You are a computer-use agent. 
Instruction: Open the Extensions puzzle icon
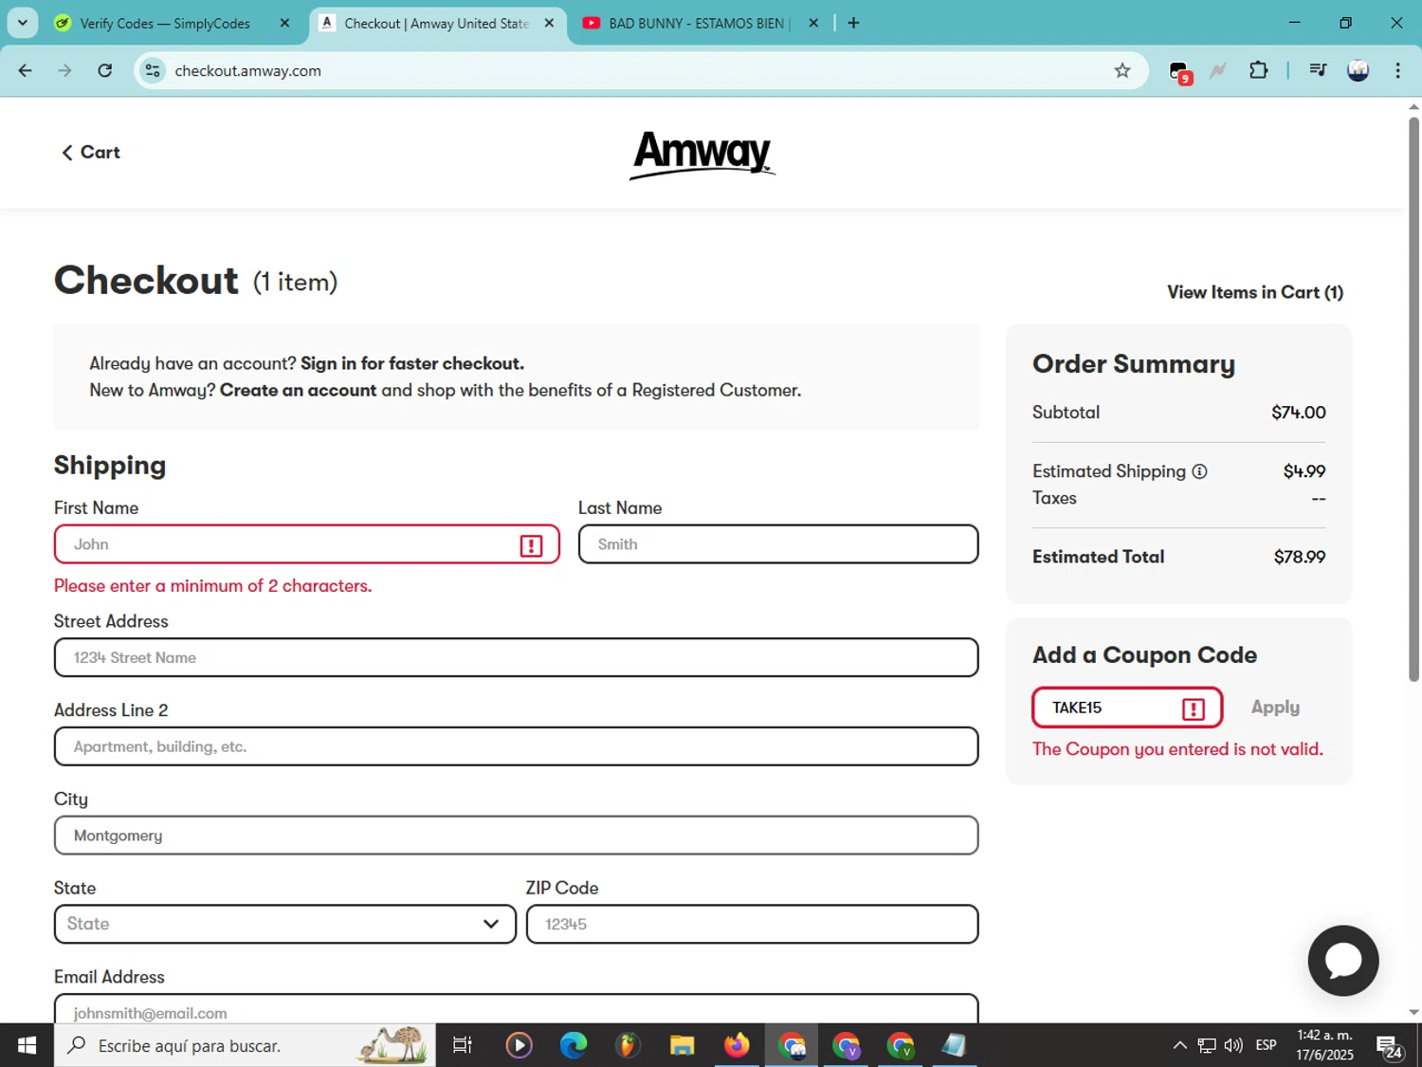click(1258, 70)
